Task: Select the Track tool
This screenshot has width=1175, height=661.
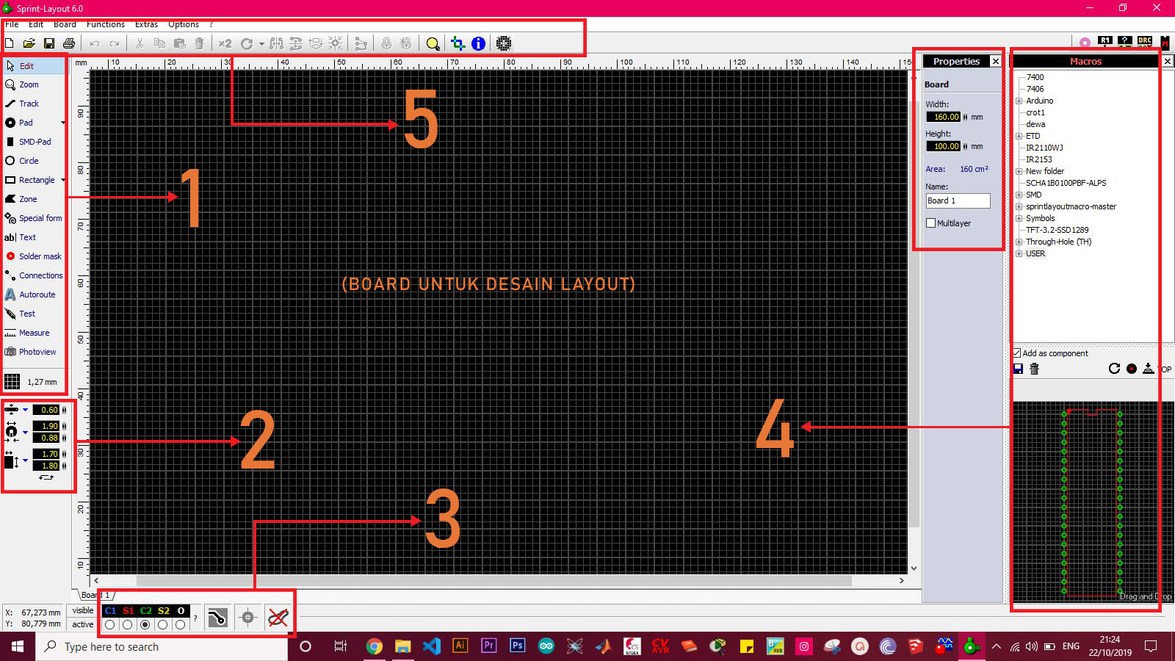Action: (x=28, y=104)
